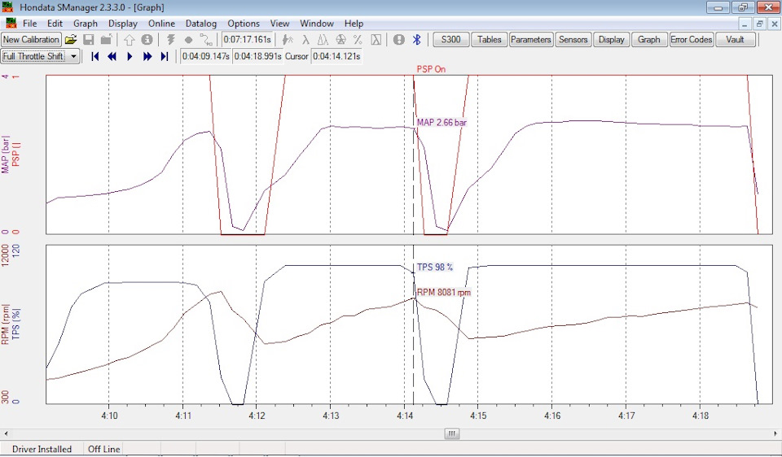Open the Help menu
The height and width of the screenshot is (457, 782).
(354, 24)
